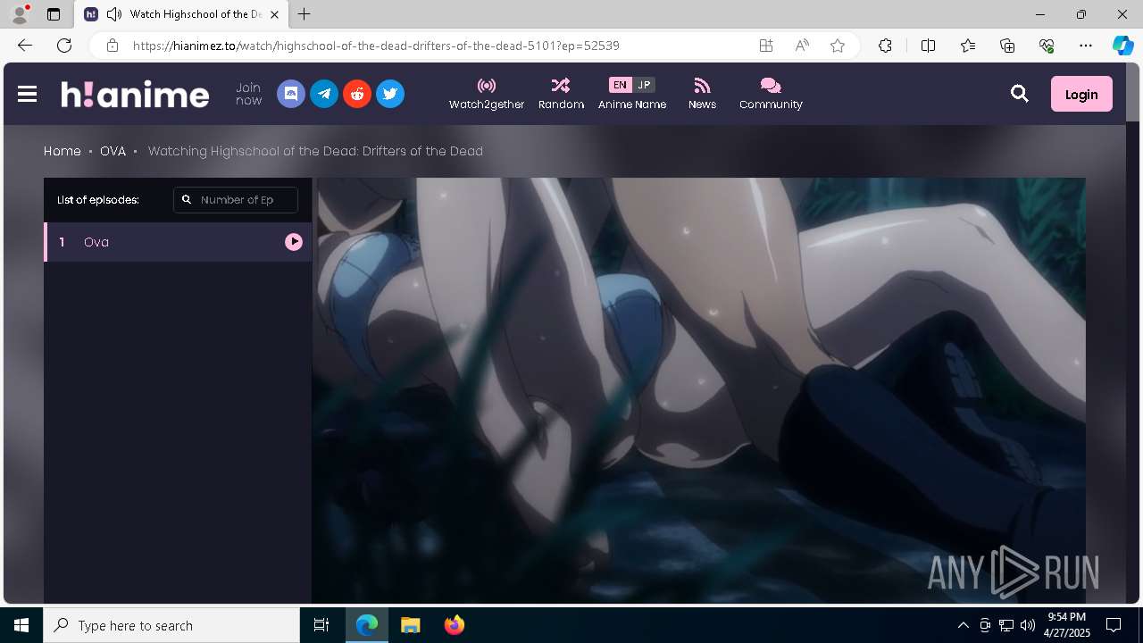The height and width of the screenshot is (643, 1143).
Task: Open the News section
Action: click(x=702, y=94)
